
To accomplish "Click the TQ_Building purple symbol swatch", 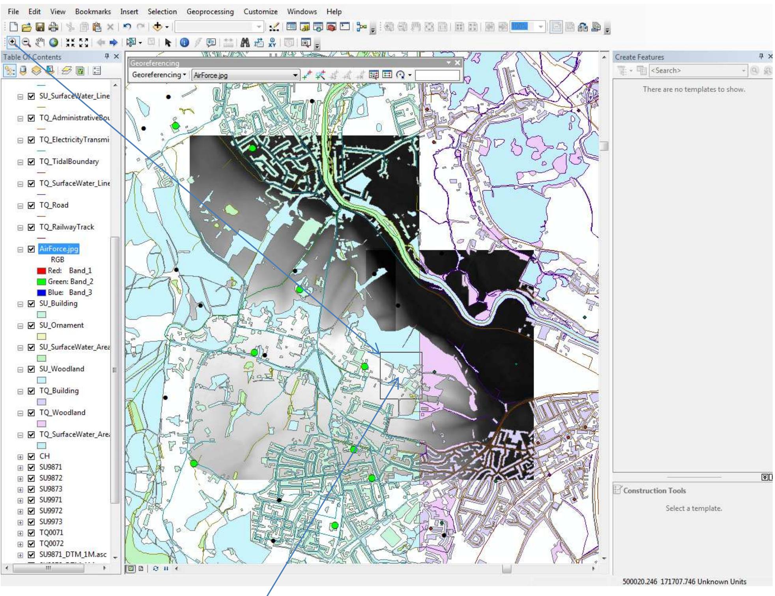I will (x=41, y=402).
